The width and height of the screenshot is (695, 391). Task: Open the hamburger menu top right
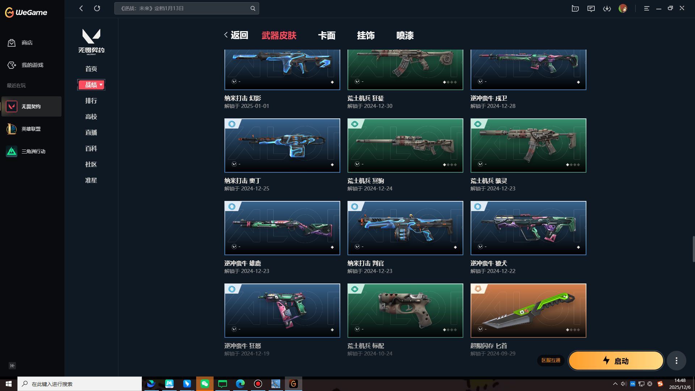click(646, 8)
